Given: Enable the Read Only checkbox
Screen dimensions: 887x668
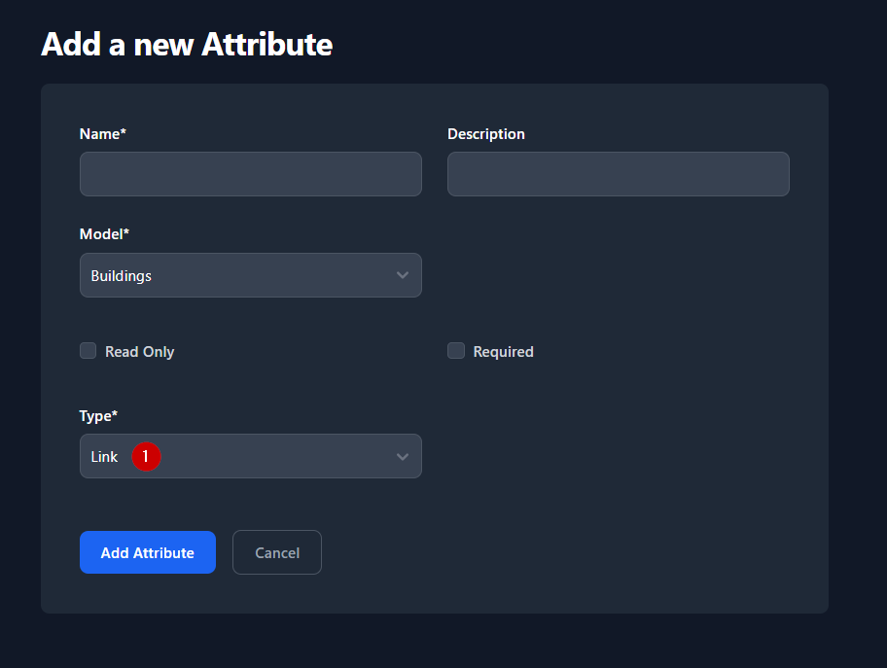Looking at the screenshot, I should (x=89, y=351).
